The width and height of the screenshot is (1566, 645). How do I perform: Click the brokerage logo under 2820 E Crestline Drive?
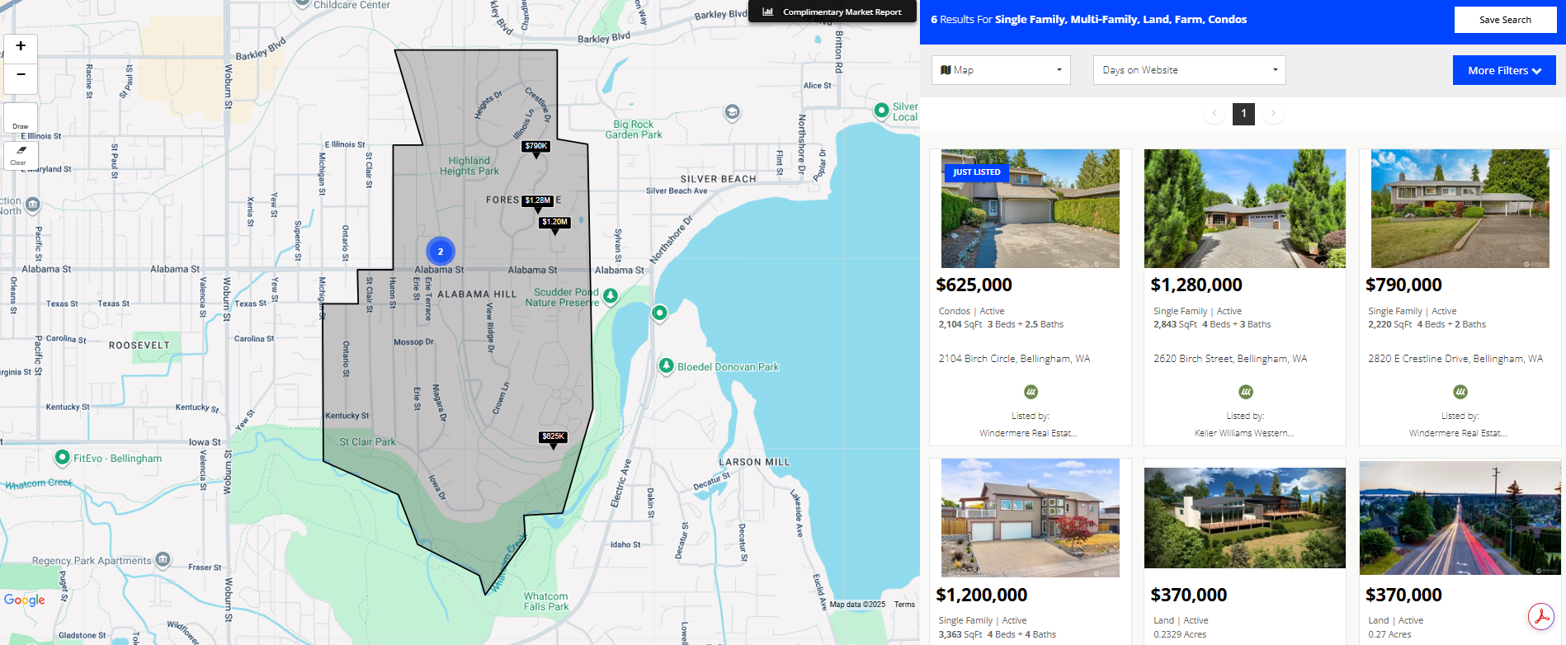[1460, 392]
